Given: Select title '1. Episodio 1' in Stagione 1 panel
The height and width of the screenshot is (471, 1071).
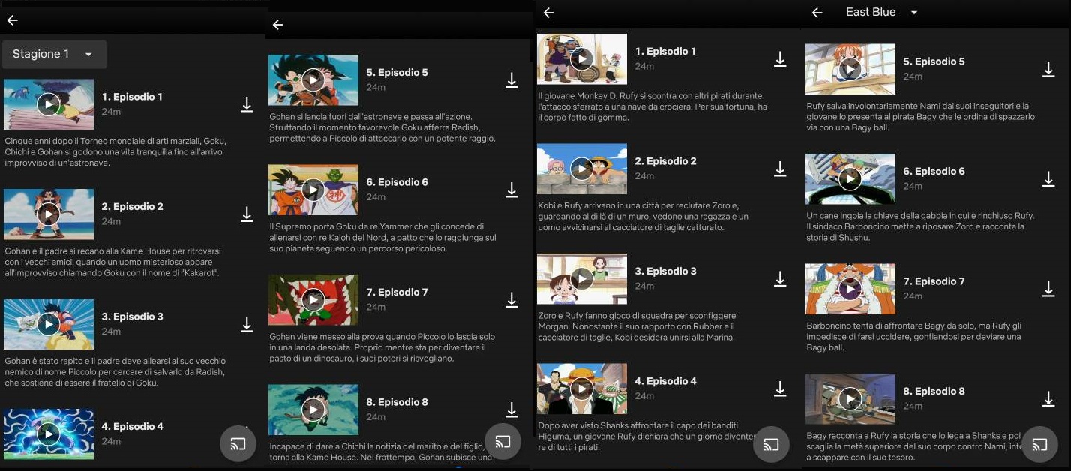Looking at the screenshot, I should 132,97.
